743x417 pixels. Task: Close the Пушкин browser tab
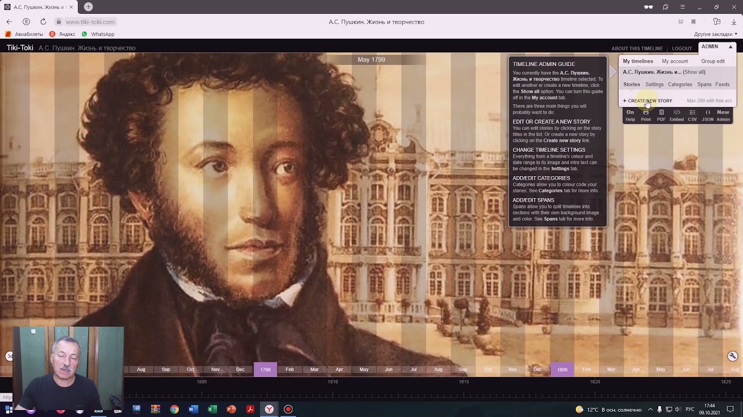(71, 7)
